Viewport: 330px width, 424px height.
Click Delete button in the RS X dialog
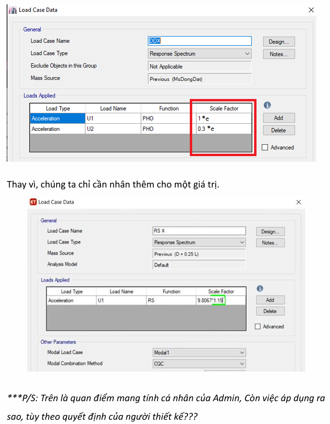270,311
